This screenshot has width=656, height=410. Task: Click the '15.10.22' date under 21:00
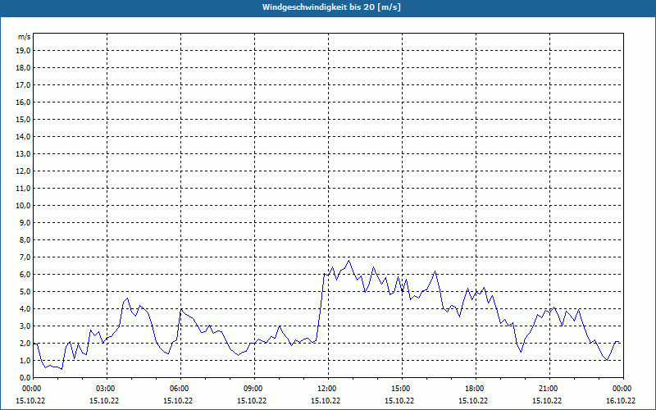point(546,400)
